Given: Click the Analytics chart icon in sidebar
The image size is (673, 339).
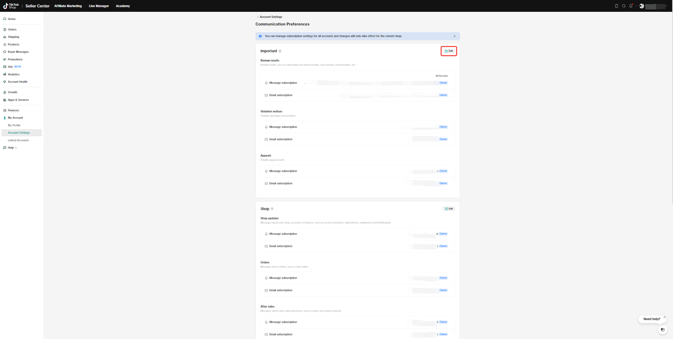Looking at the screenshot, I should click(x=5, y=74).
